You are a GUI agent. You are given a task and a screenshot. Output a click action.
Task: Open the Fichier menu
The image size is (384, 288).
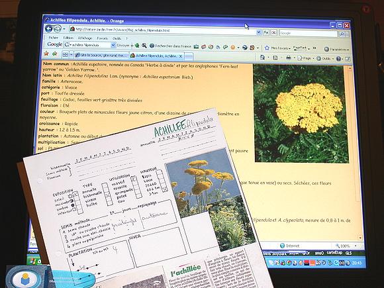pos(53,38)
